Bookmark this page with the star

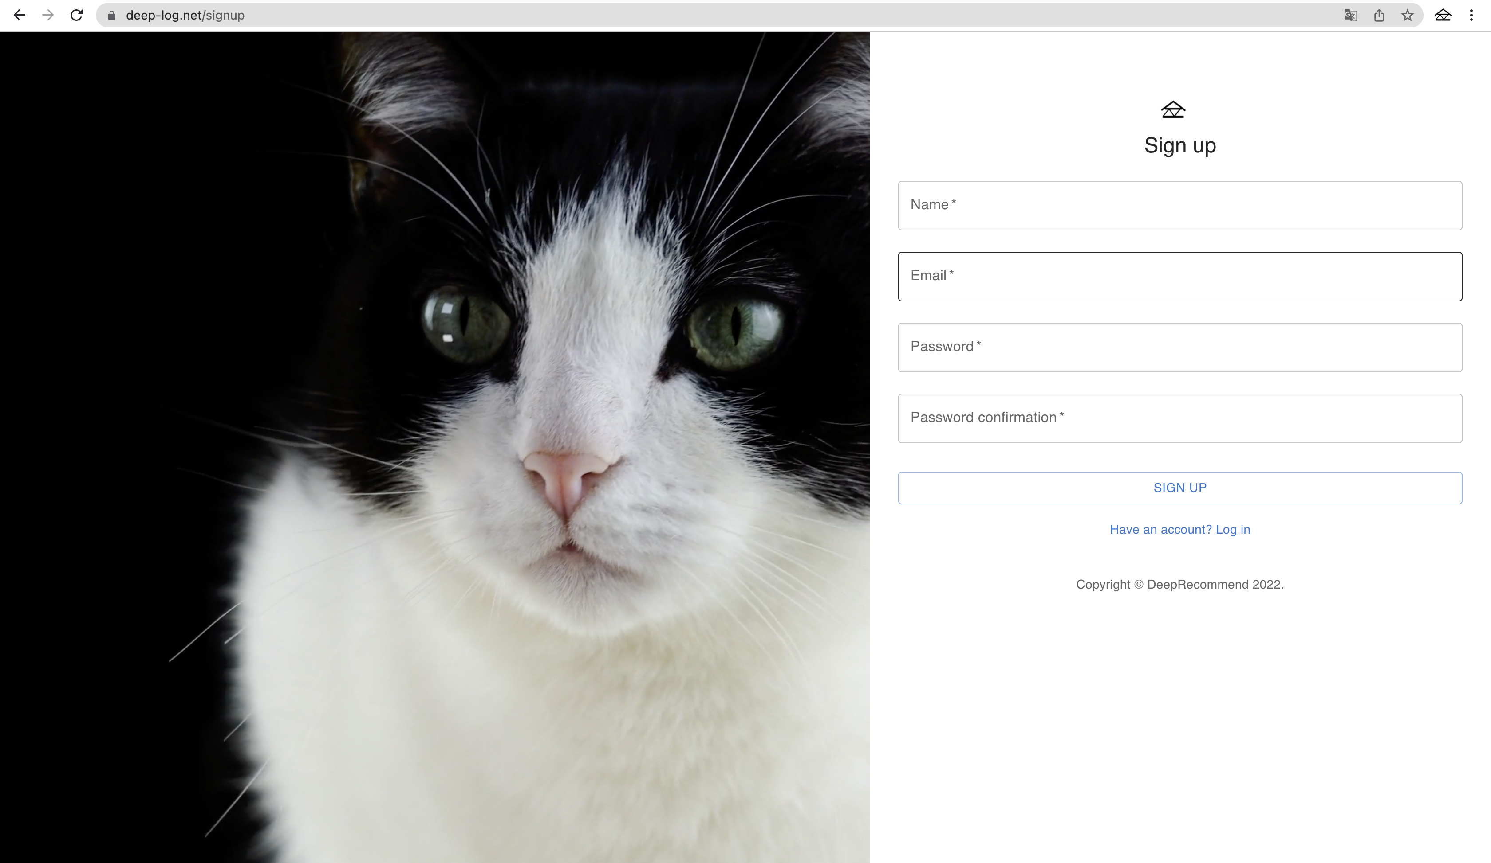[1408, 16]
